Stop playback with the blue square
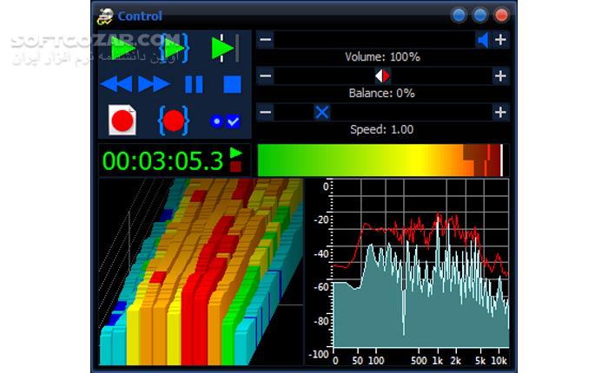This screenshot has height=373, width=608. pos(232,84)
